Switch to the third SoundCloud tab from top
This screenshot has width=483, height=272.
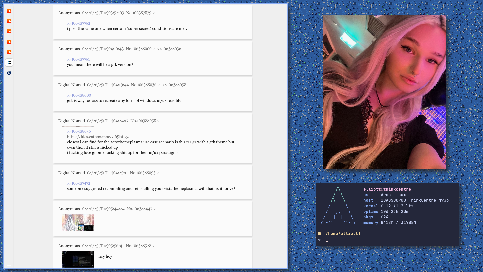[x=9, y=31]
